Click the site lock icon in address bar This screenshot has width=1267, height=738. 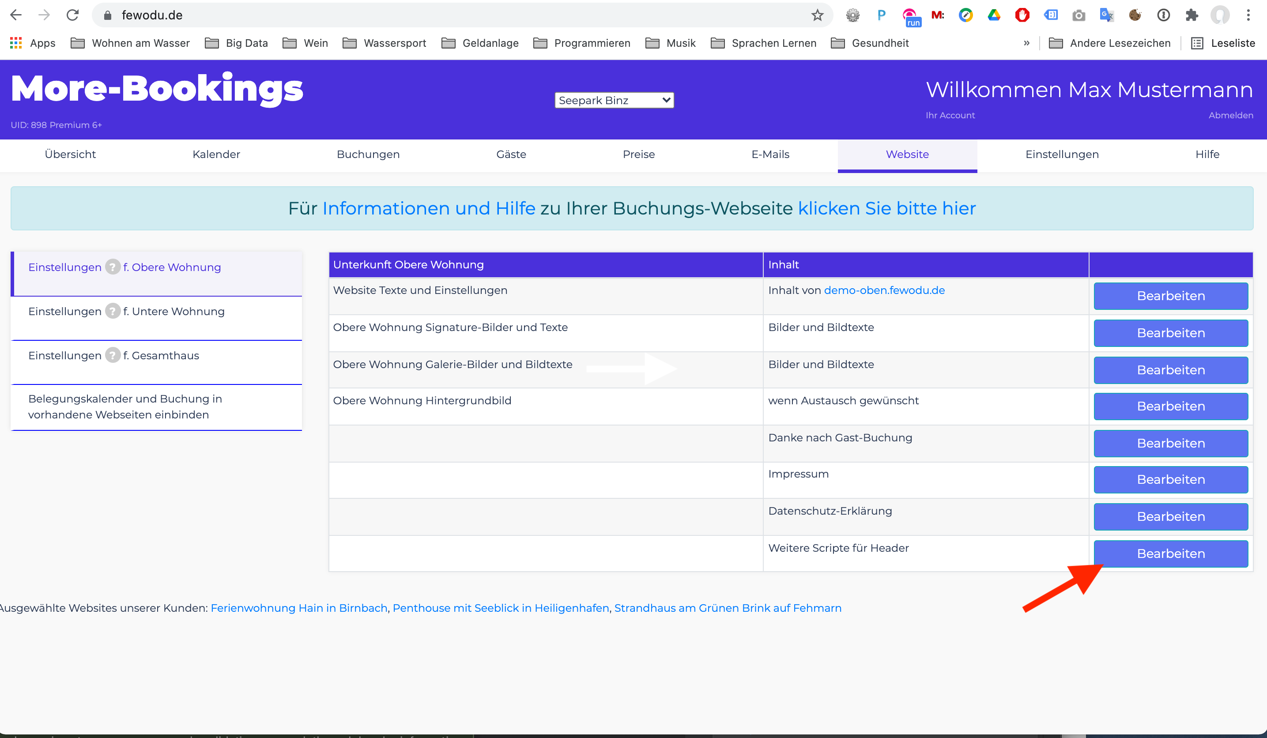pyautogui.click(x=108, y=15)
